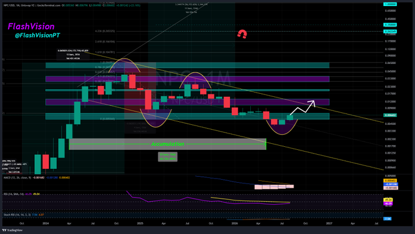Click the blue MACD value label -0.001280
Screen dimensions: 415x234
tap(391, 184)
